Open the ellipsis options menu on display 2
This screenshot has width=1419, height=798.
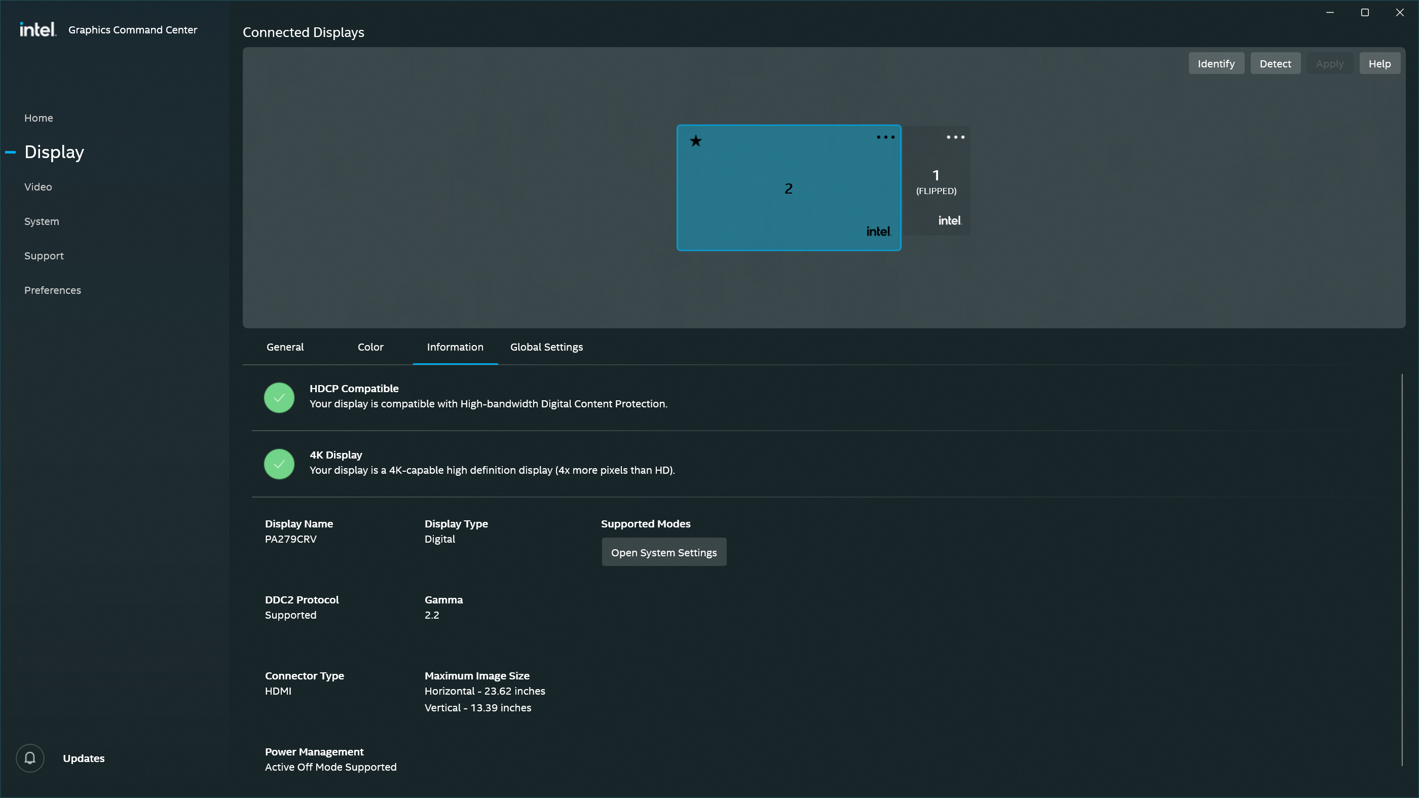(885, 137)
